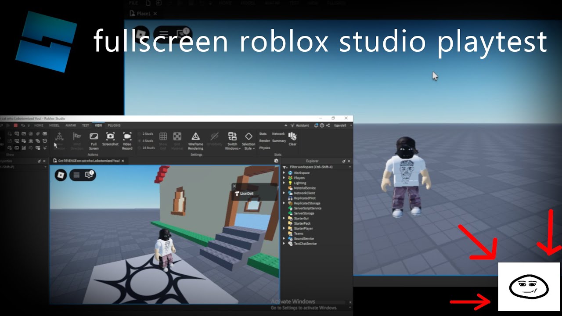The image size is (562, 316).
Task: Click the Clear stats icon
Action: 292,139
